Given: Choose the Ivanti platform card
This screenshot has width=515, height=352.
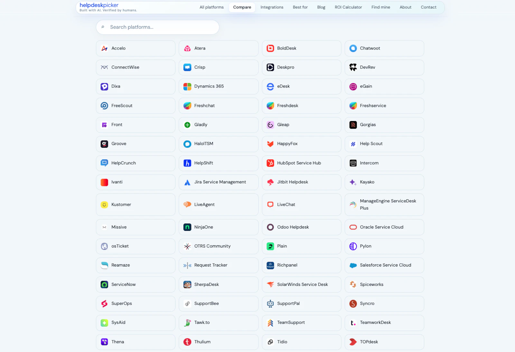Looking at the screenshot, I should click(x=136, y=182).
